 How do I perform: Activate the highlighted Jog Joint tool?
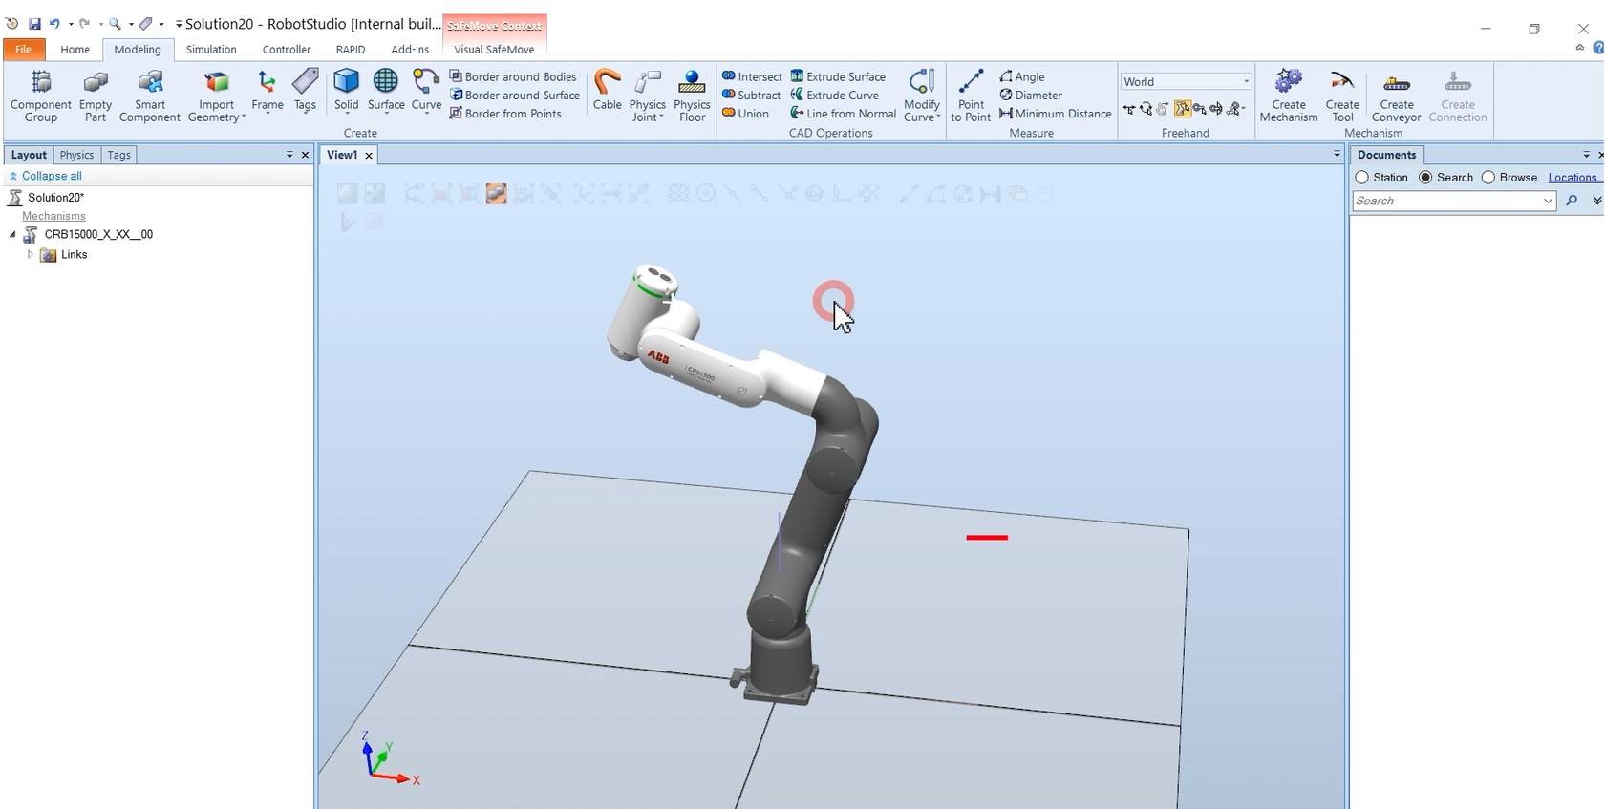tap(1182, 109)
